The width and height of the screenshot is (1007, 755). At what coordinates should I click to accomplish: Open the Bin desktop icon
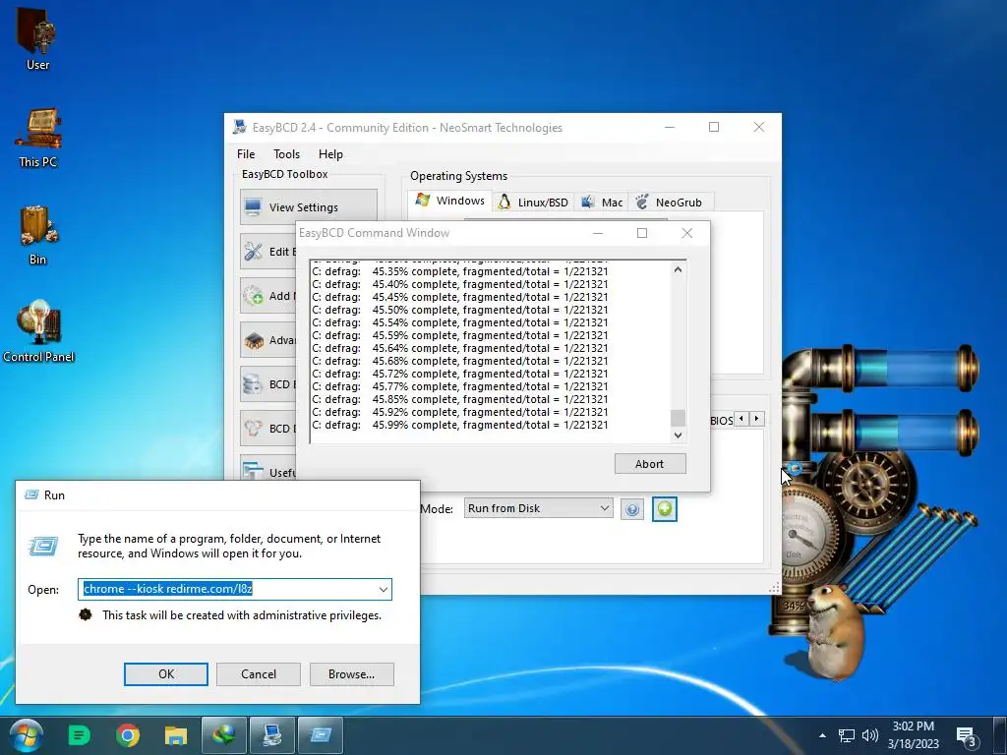click(x=37, y=236)
